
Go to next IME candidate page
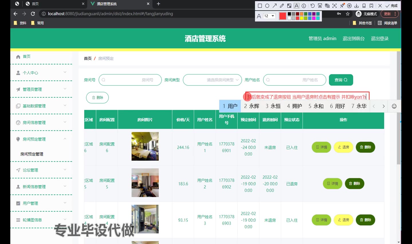click(x=383, y=106)
